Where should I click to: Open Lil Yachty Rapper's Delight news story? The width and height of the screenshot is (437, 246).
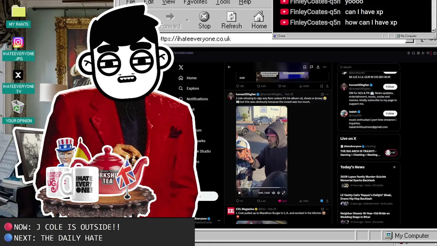368,199
